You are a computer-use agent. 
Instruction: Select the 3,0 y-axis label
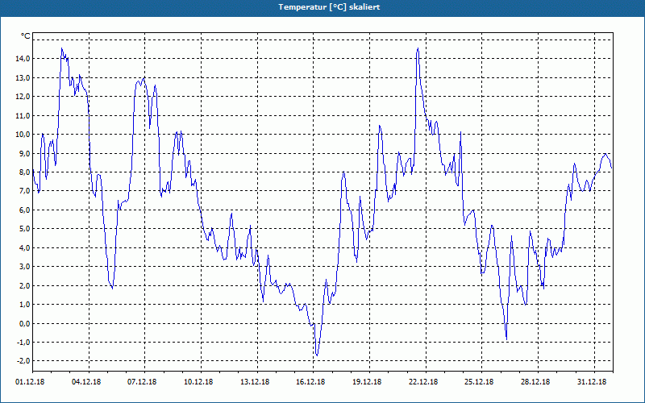pos(24,267)
